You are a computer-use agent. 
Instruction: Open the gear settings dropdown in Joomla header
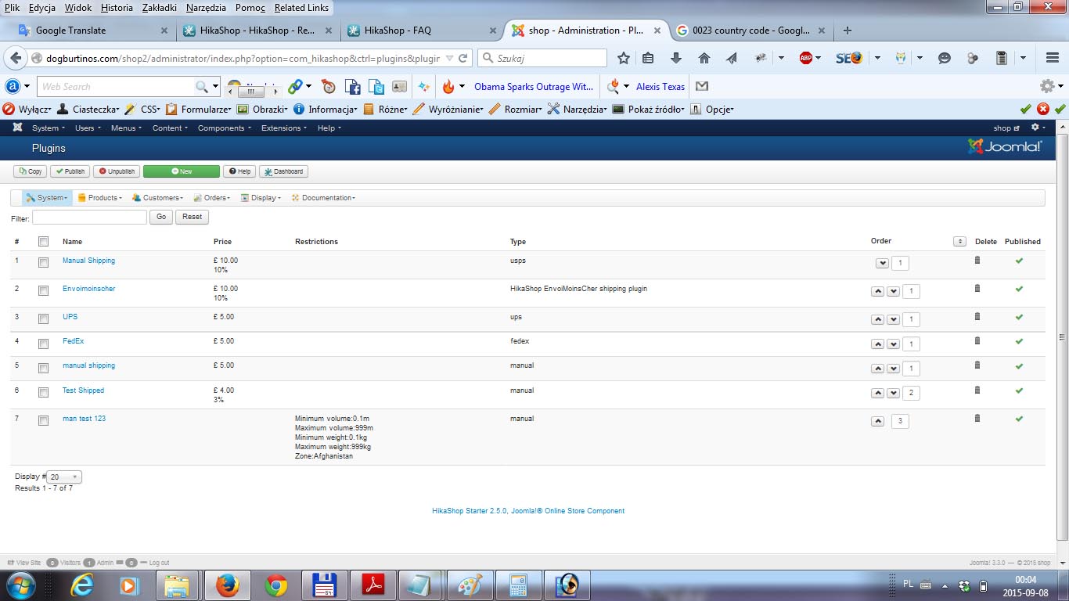click(x=1038, y=128)
